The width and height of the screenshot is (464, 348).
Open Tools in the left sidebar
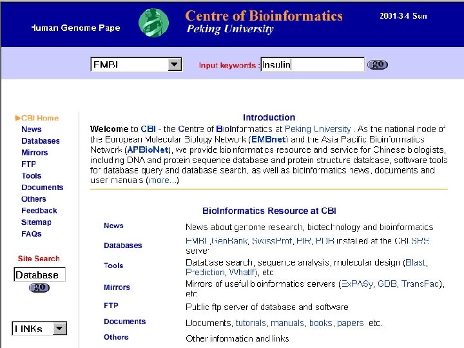point(32,176)
